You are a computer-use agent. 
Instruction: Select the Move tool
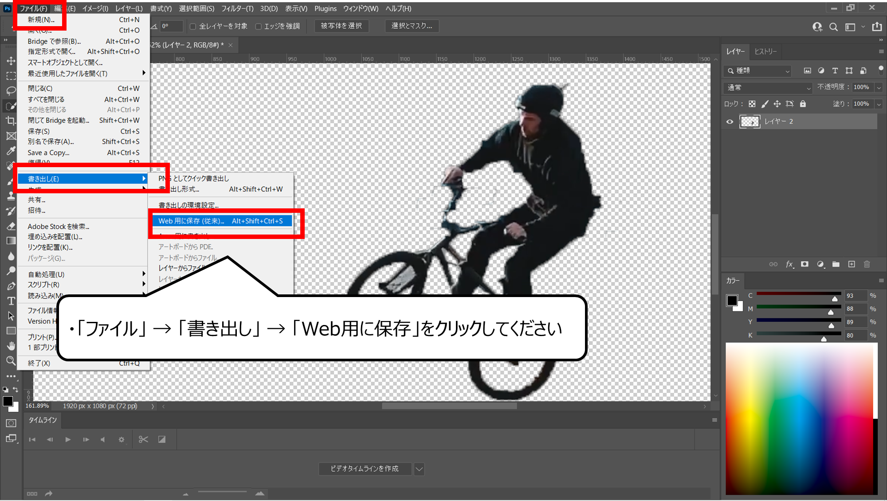11,61
